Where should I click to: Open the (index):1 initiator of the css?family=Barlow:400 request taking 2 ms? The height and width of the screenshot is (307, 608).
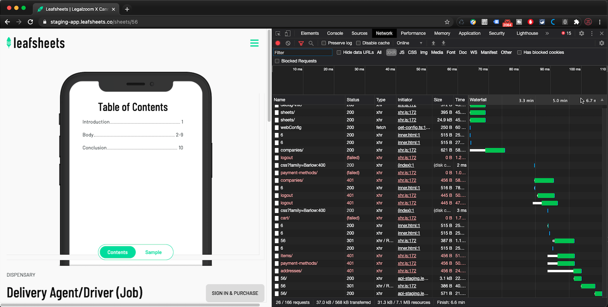pyautogui.click(x=406, y=165)
